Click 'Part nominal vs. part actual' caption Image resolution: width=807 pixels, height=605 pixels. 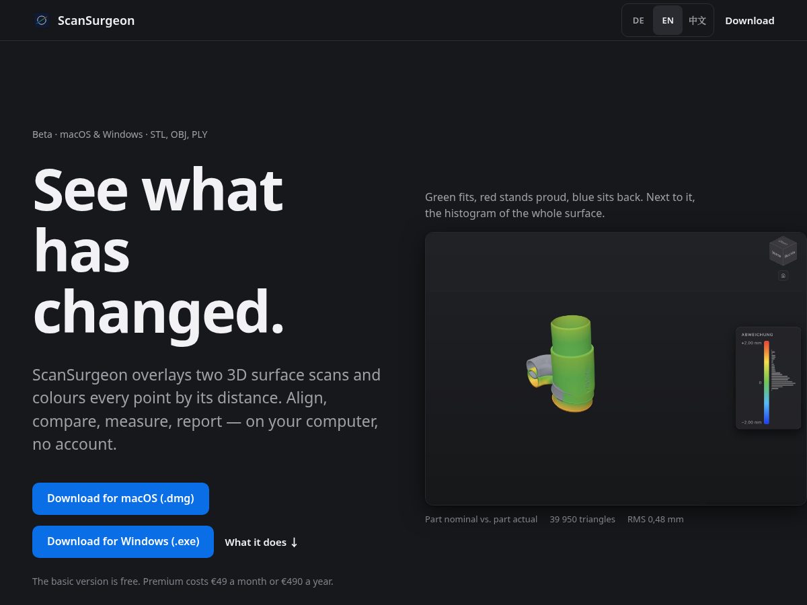[481, 519]
